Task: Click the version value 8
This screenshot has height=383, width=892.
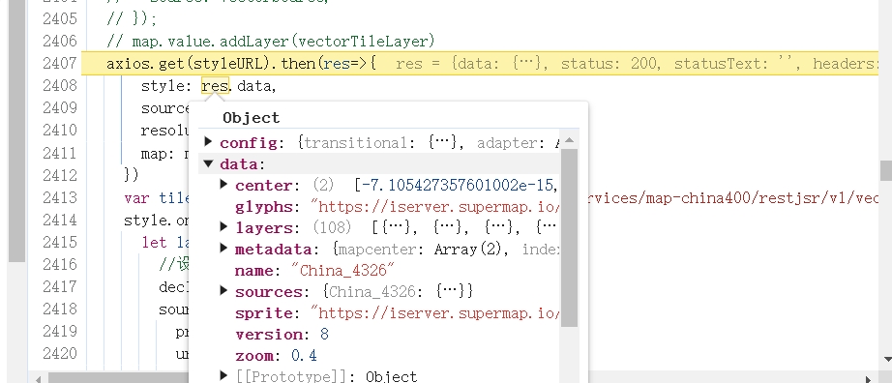Action: (x=324, y=334)
